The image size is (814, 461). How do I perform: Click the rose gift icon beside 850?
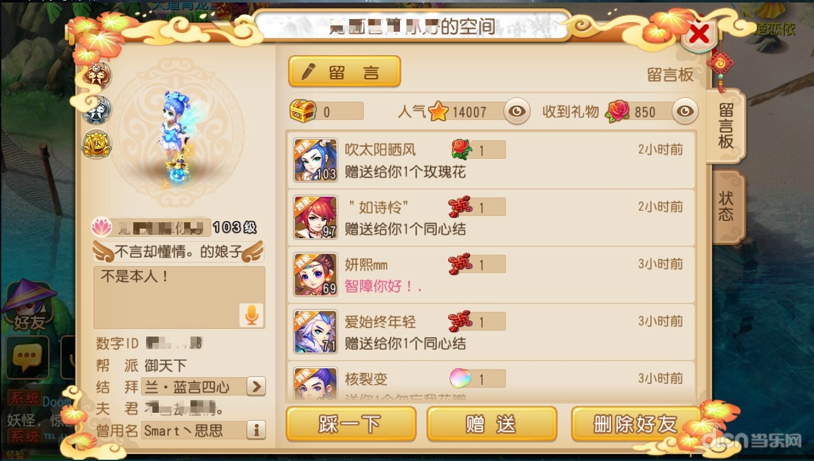(x=617, y=112)
